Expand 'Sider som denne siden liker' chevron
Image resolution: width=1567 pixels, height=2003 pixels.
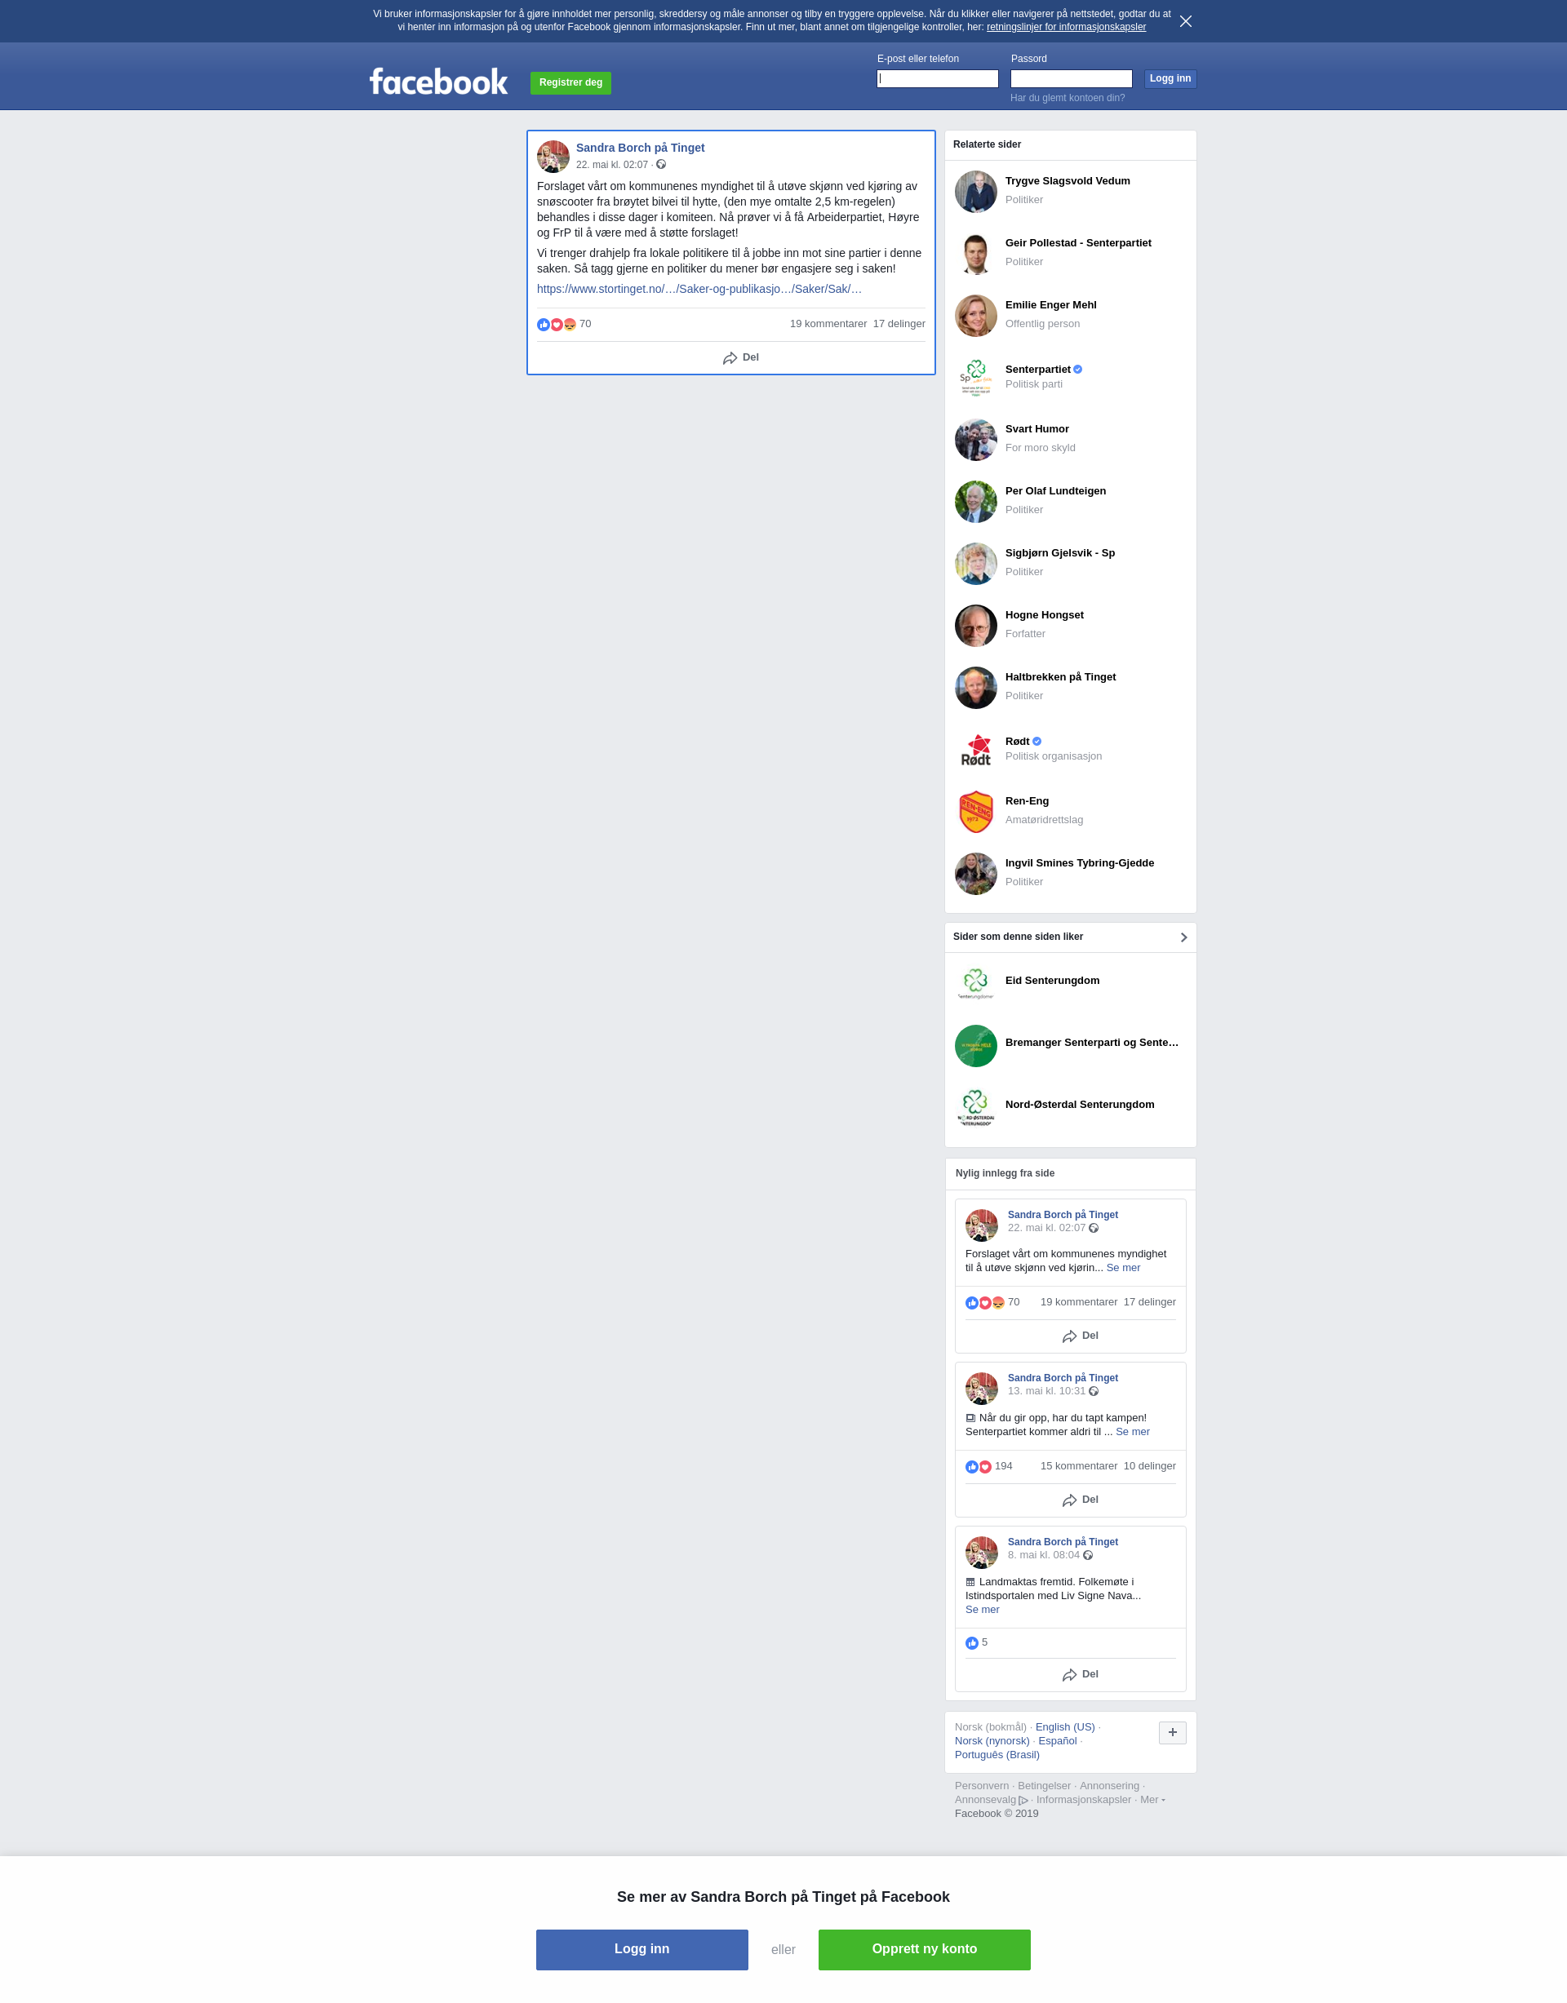pyautogui.click(x=1183, y=937)
